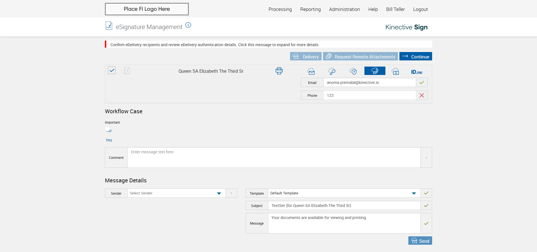This screenshot has width=537, height=252.
Task: Click the Continue button
Action: pos(416,56)
